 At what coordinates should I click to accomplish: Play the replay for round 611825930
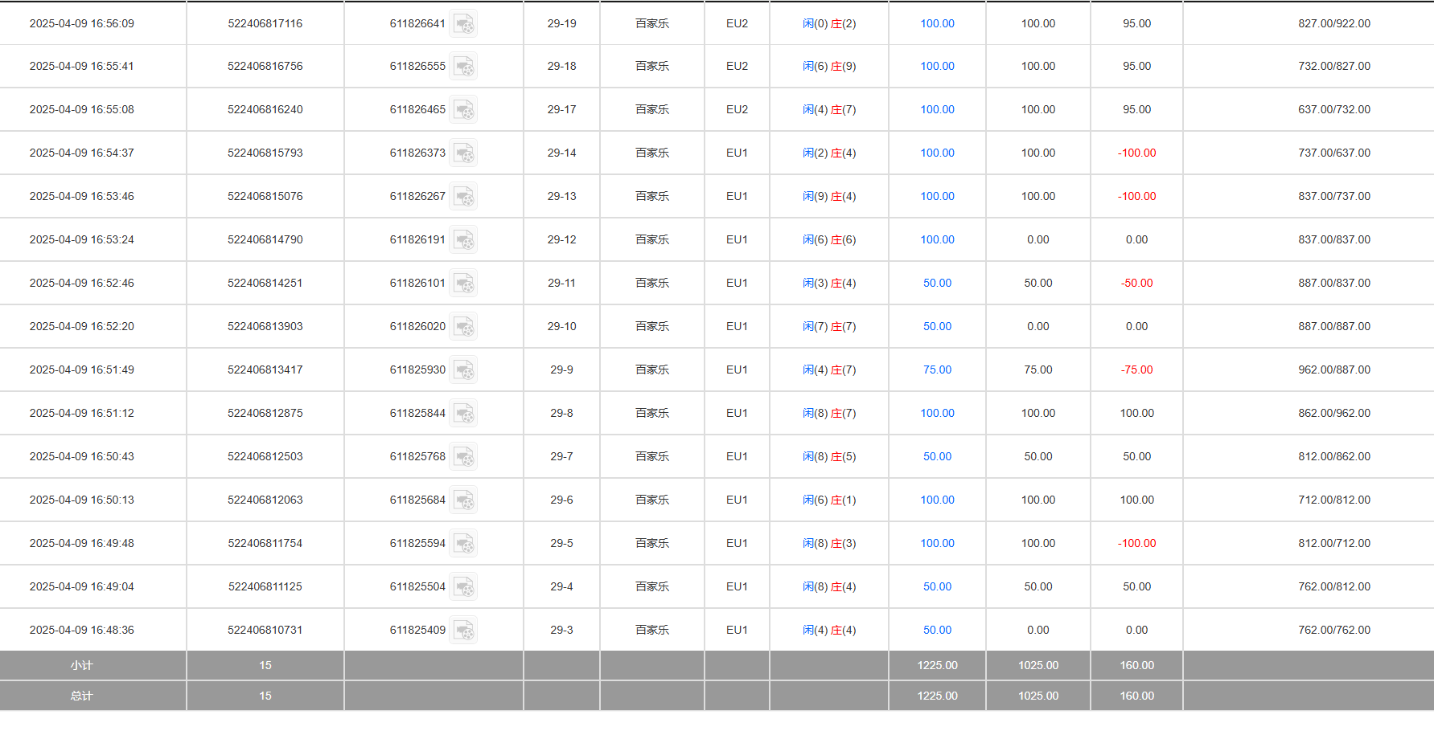(x=463, y=370)
